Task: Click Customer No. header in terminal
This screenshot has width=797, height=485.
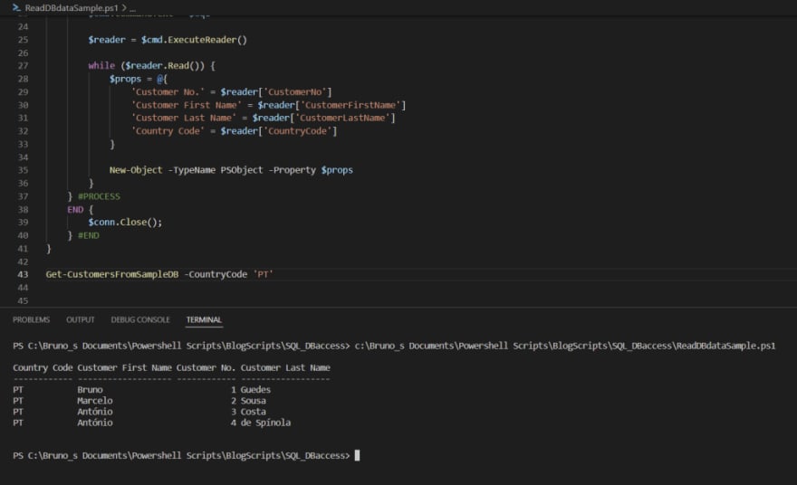Action: click(206, 367)
